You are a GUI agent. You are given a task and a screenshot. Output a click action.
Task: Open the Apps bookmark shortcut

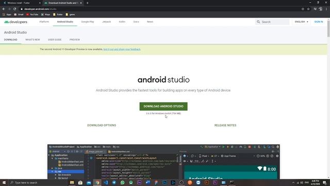7,14
